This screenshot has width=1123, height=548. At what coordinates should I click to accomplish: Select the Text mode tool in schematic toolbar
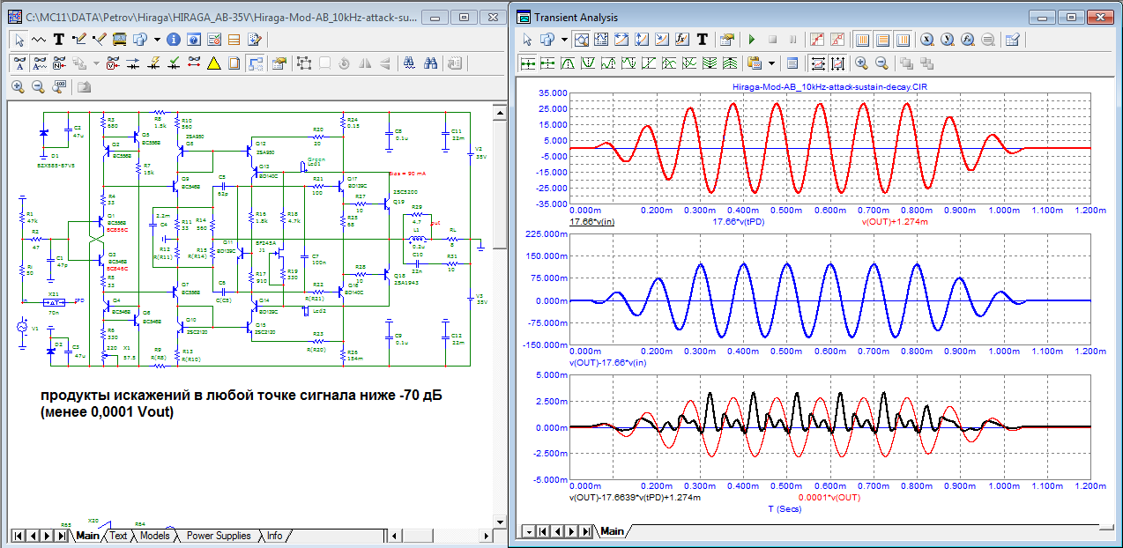click(x=59, y=39)
